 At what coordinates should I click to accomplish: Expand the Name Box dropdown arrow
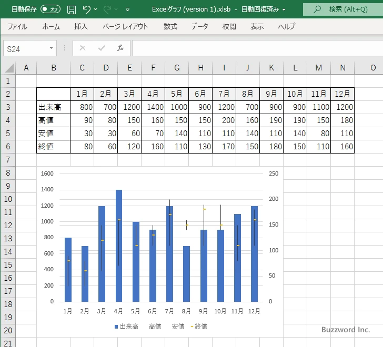coord(51,48)
